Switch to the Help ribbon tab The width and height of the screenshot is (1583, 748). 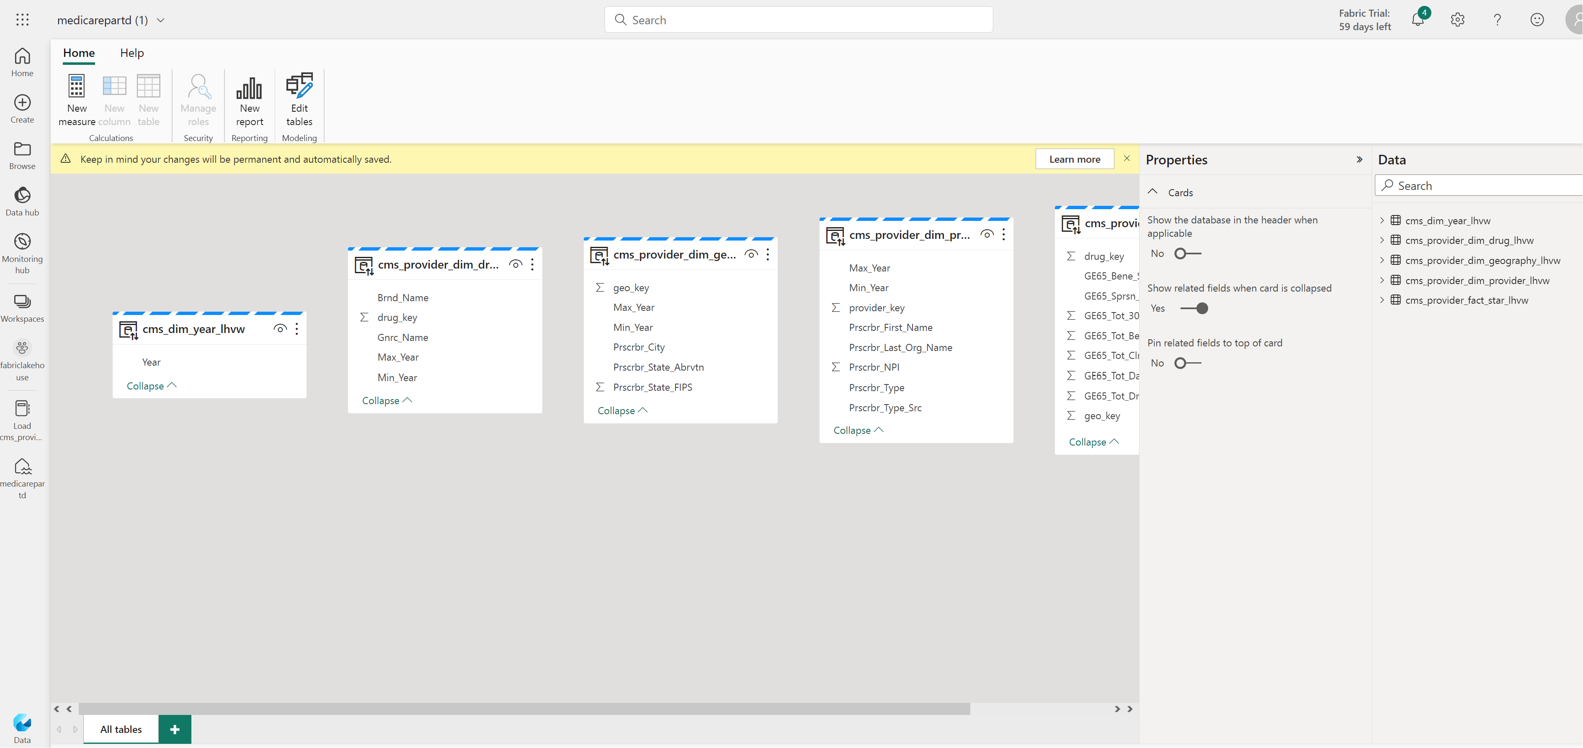[131, 53]
